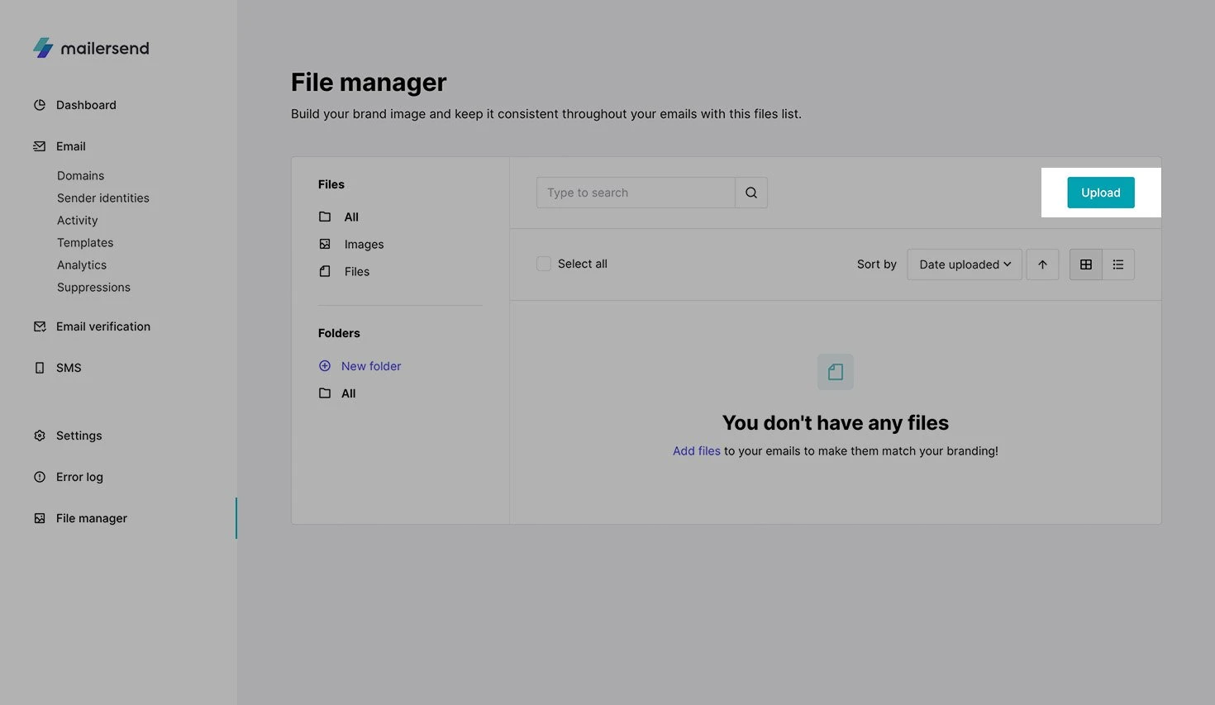Click the plus icon beside New folder
This screenshot has width=1215, height=705.
(325, 366)
